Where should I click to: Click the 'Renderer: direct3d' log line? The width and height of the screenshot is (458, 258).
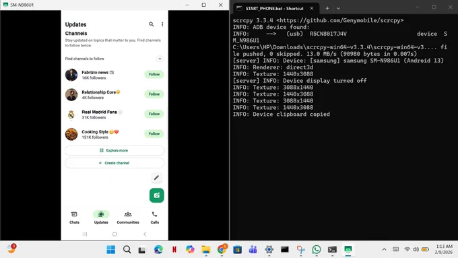pos(273,67)
